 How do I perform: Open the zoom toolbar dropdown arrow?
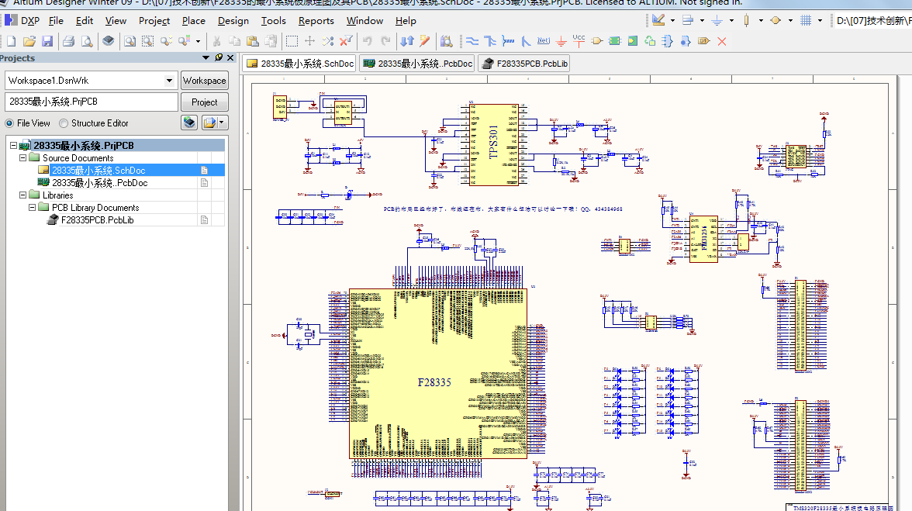(x=198, y=41)
